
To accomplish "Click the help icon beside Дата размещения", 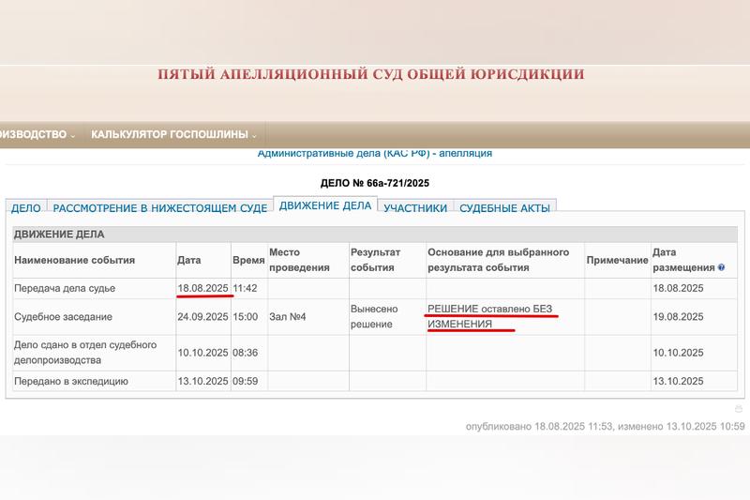I will point(721,267).
